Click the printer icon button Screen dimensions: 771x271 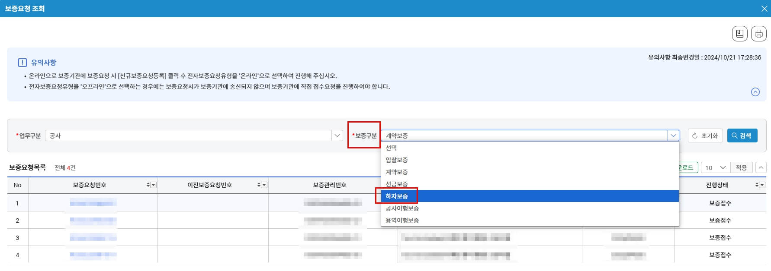tap(758, 34)
